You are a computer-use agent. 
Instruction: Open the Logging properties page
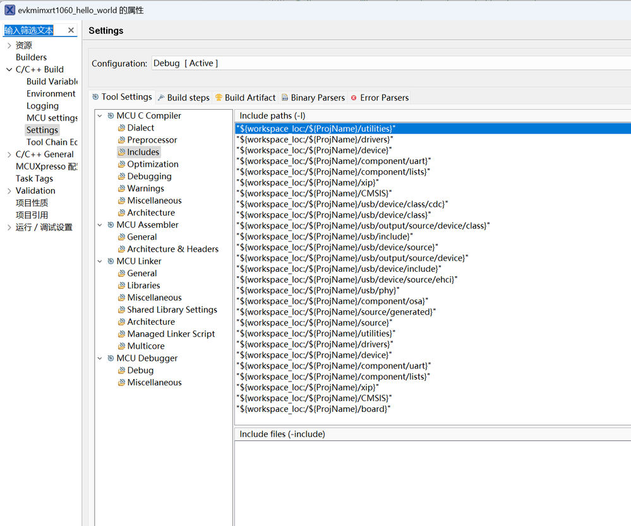[x=42, y=106]
